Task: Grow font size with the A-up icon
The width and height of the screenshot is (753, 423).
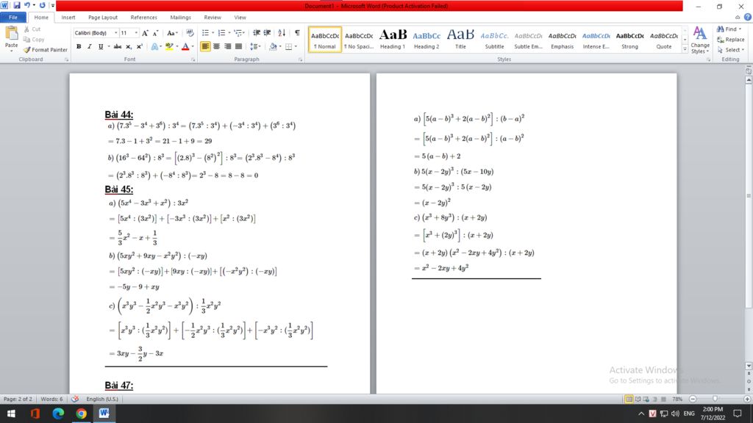Action: coord(145,33)
